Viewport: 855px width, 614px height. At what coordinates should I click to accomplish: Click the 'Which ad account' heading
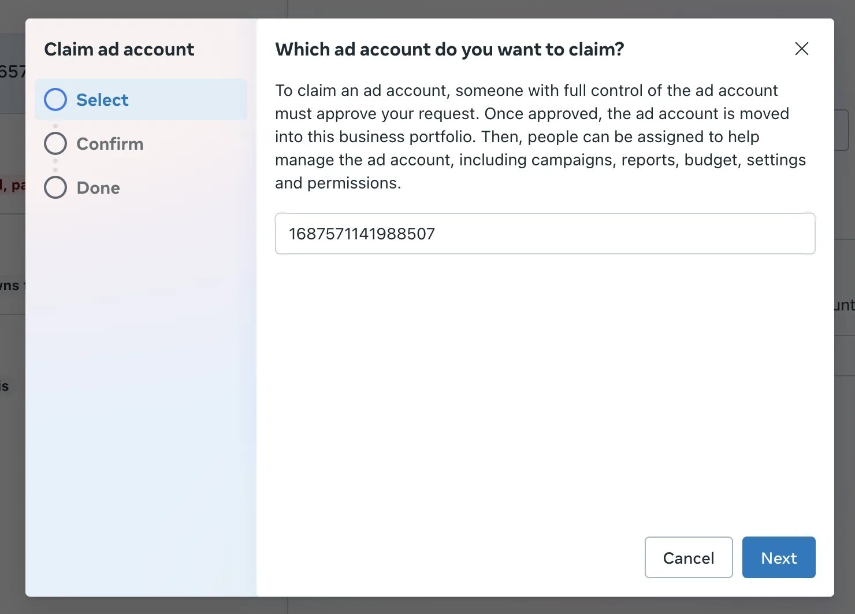coord(449,50)
